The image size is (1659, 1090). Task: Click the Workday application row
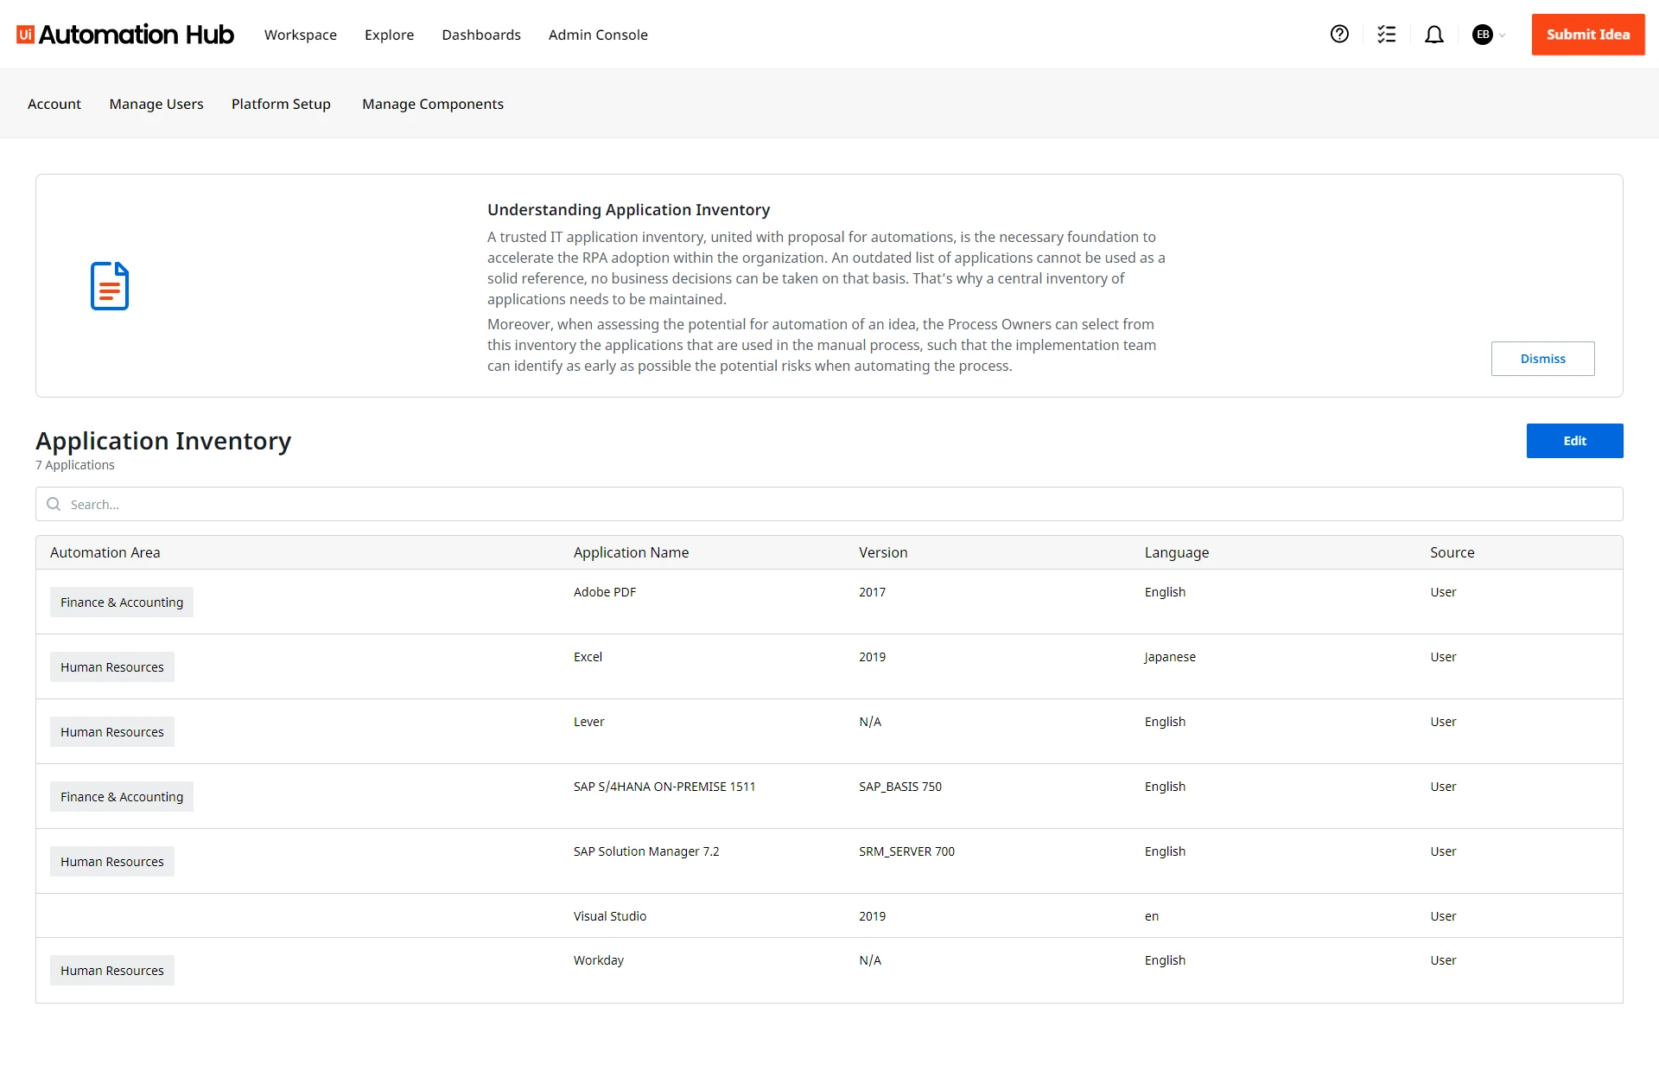pyautogui.click(x=829, y=970)
